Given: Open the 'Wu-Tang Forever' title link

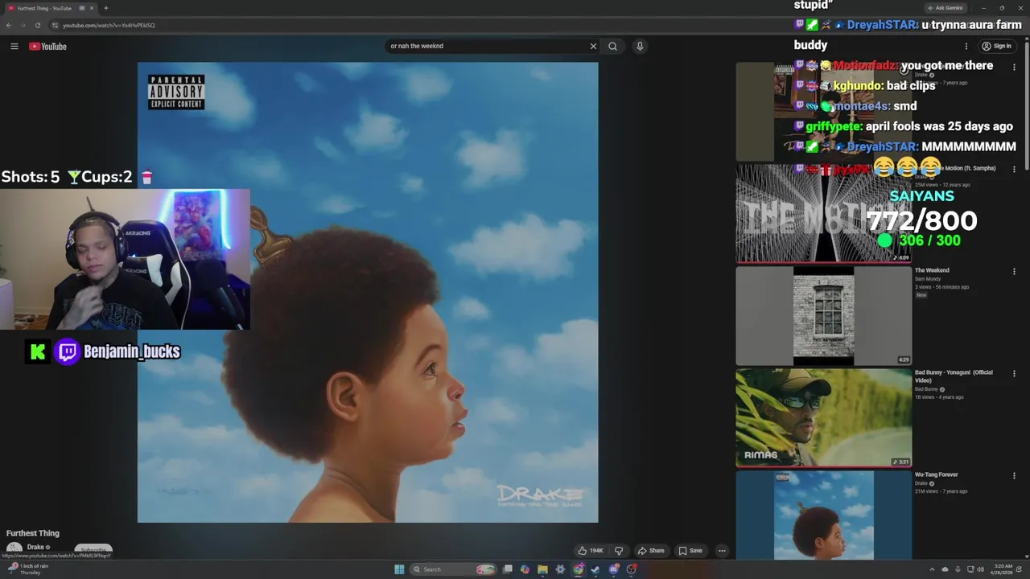Looking at the screenshot, I should [x=936, y=474].
